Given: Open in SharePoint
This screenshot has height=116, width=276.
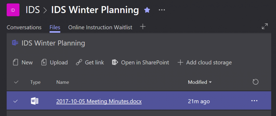Looking at the screenshot, I should (x=140, y=62).
